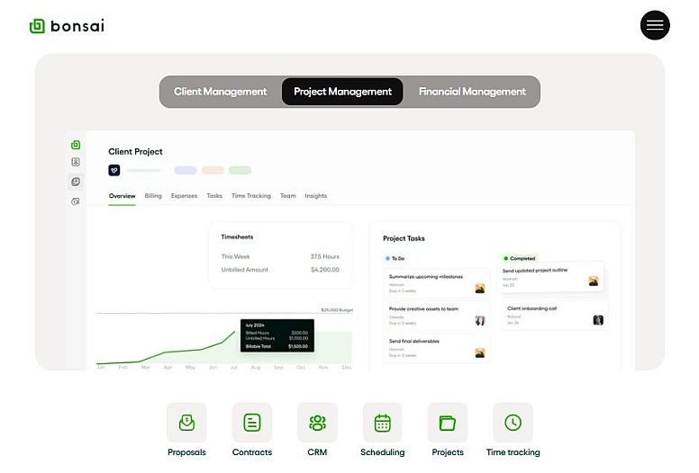Open the Proposals text link
Screen dimensions: 699x473
pyautogui.click(x=186, y=452)
